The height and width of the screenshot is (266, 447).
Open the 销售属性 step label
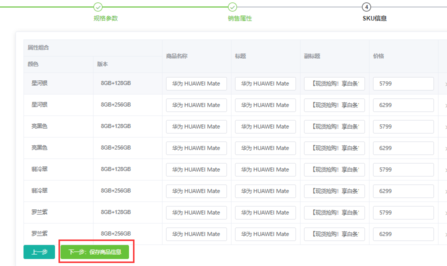pos(239,18)
